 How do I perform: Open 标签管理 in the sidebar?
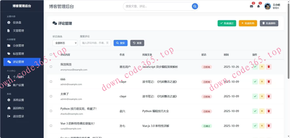click(22, 54)
